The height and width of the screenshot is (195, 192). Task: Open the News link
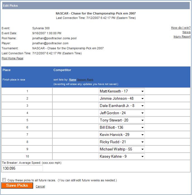coord(186,32)
